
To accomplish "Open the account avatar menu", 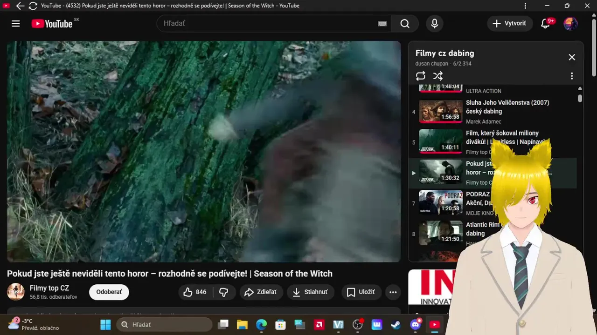I will coord(570,23).
